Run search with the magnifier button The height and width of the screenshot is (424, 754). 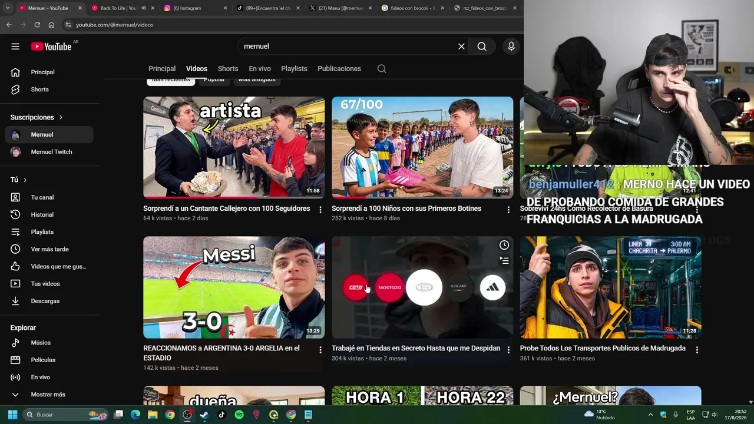click(482, 47)
